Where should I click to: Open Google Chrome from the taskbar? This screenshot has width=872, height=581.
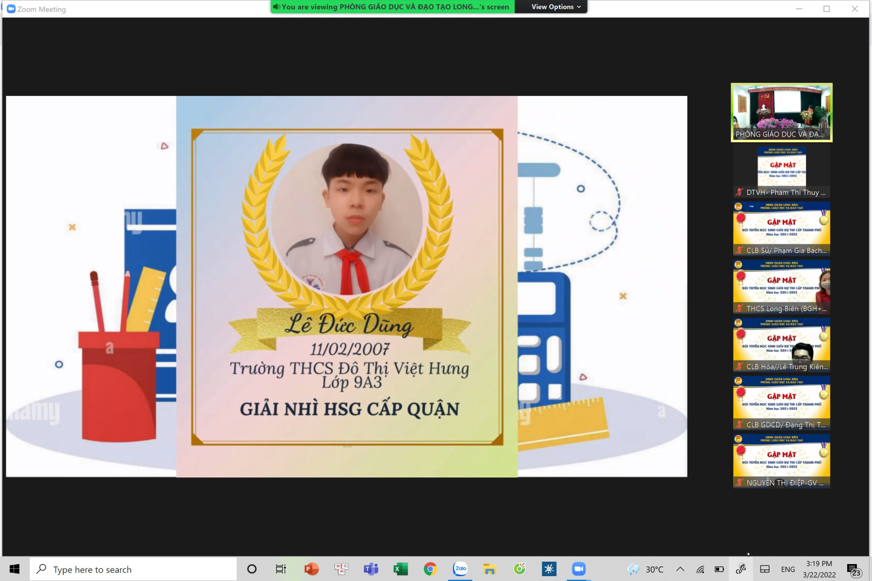430,569
